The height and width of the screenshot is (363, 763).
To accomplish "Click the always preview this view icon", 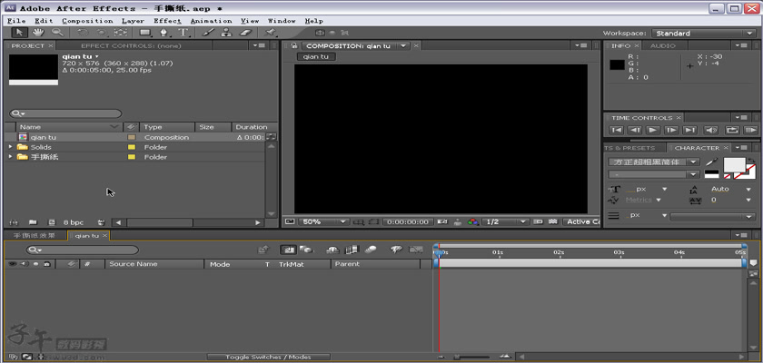I will (290, 221).
